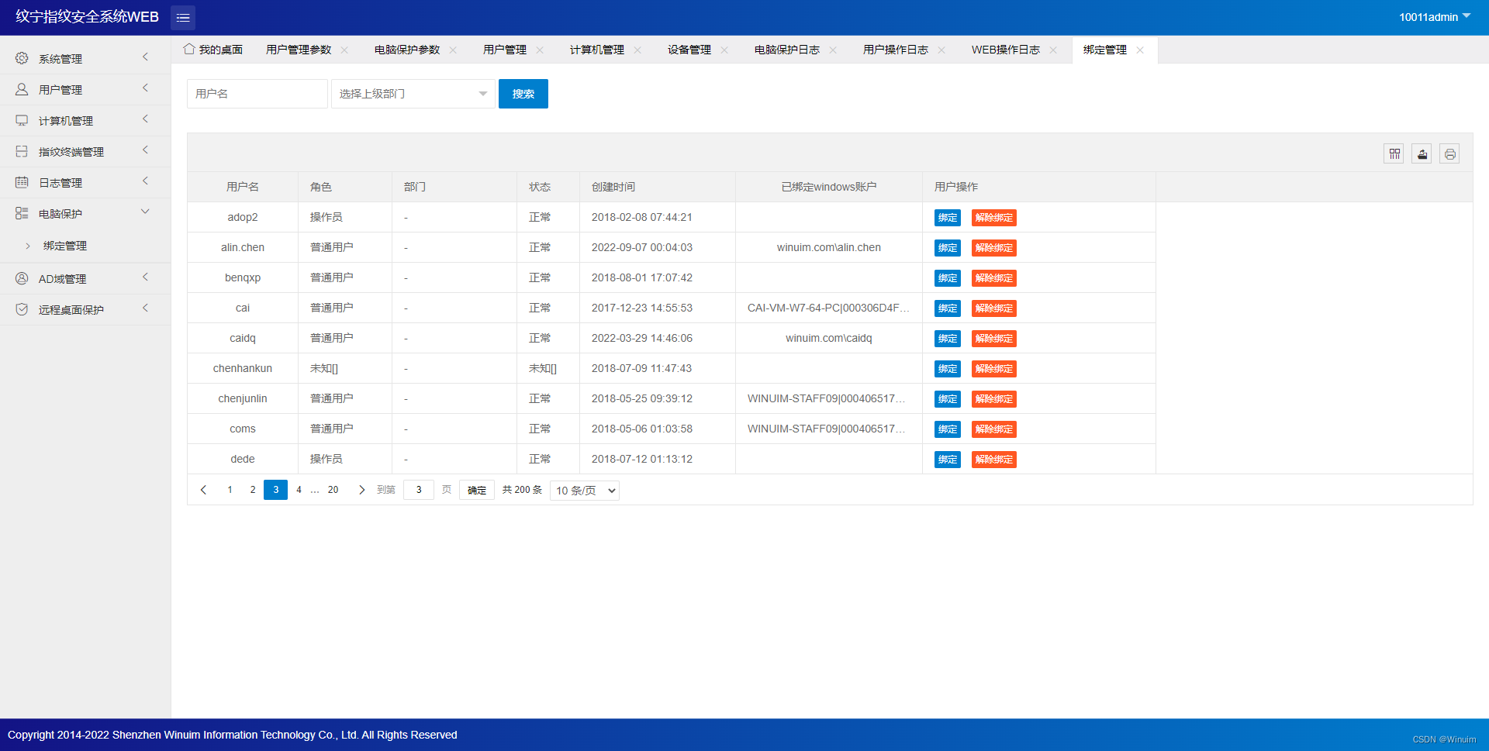Click 绑定 for user caidq
The image size is (1489, 751).
(948, 339)
